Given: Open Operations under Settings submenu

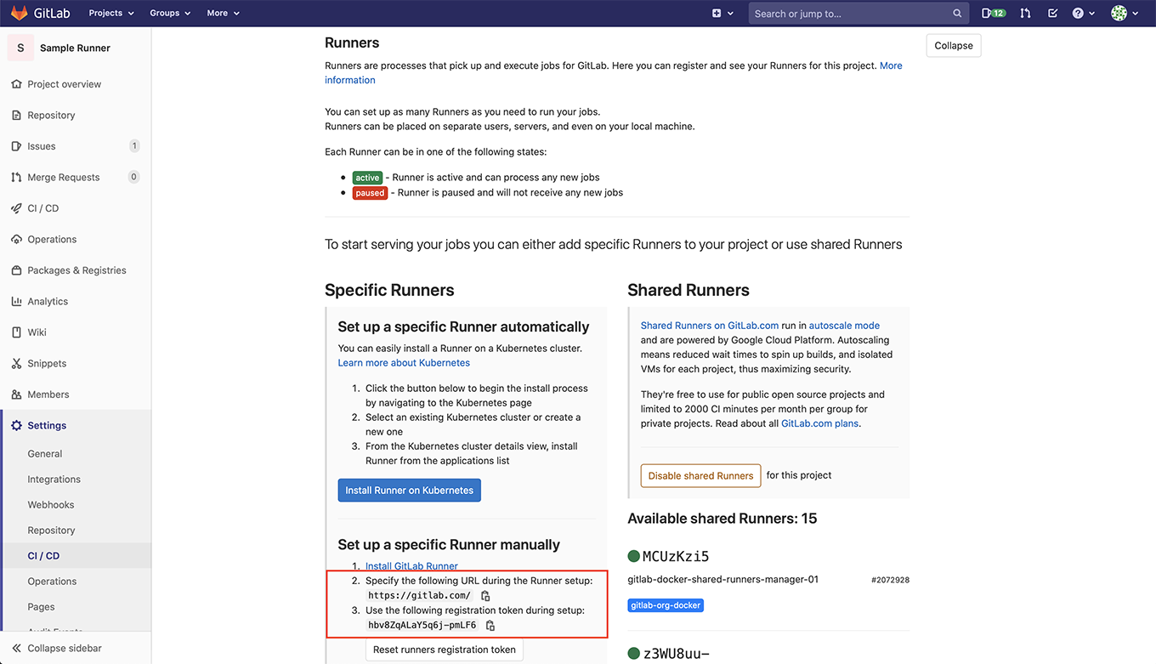Looking at the screenshot, I should (52, 581).
